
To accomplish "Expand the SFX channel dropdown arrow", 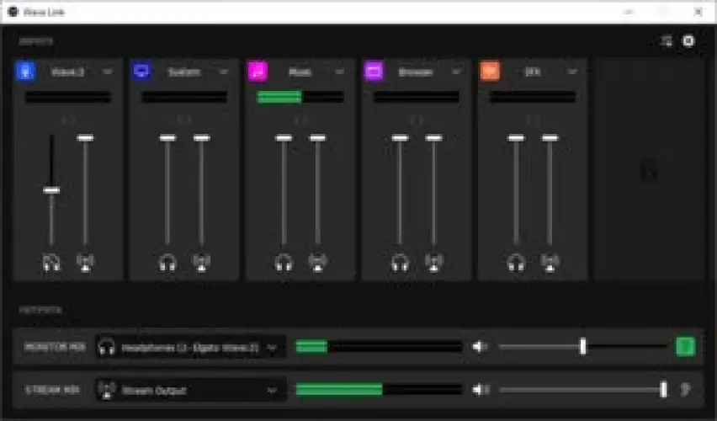I will (x=572, y=72).
